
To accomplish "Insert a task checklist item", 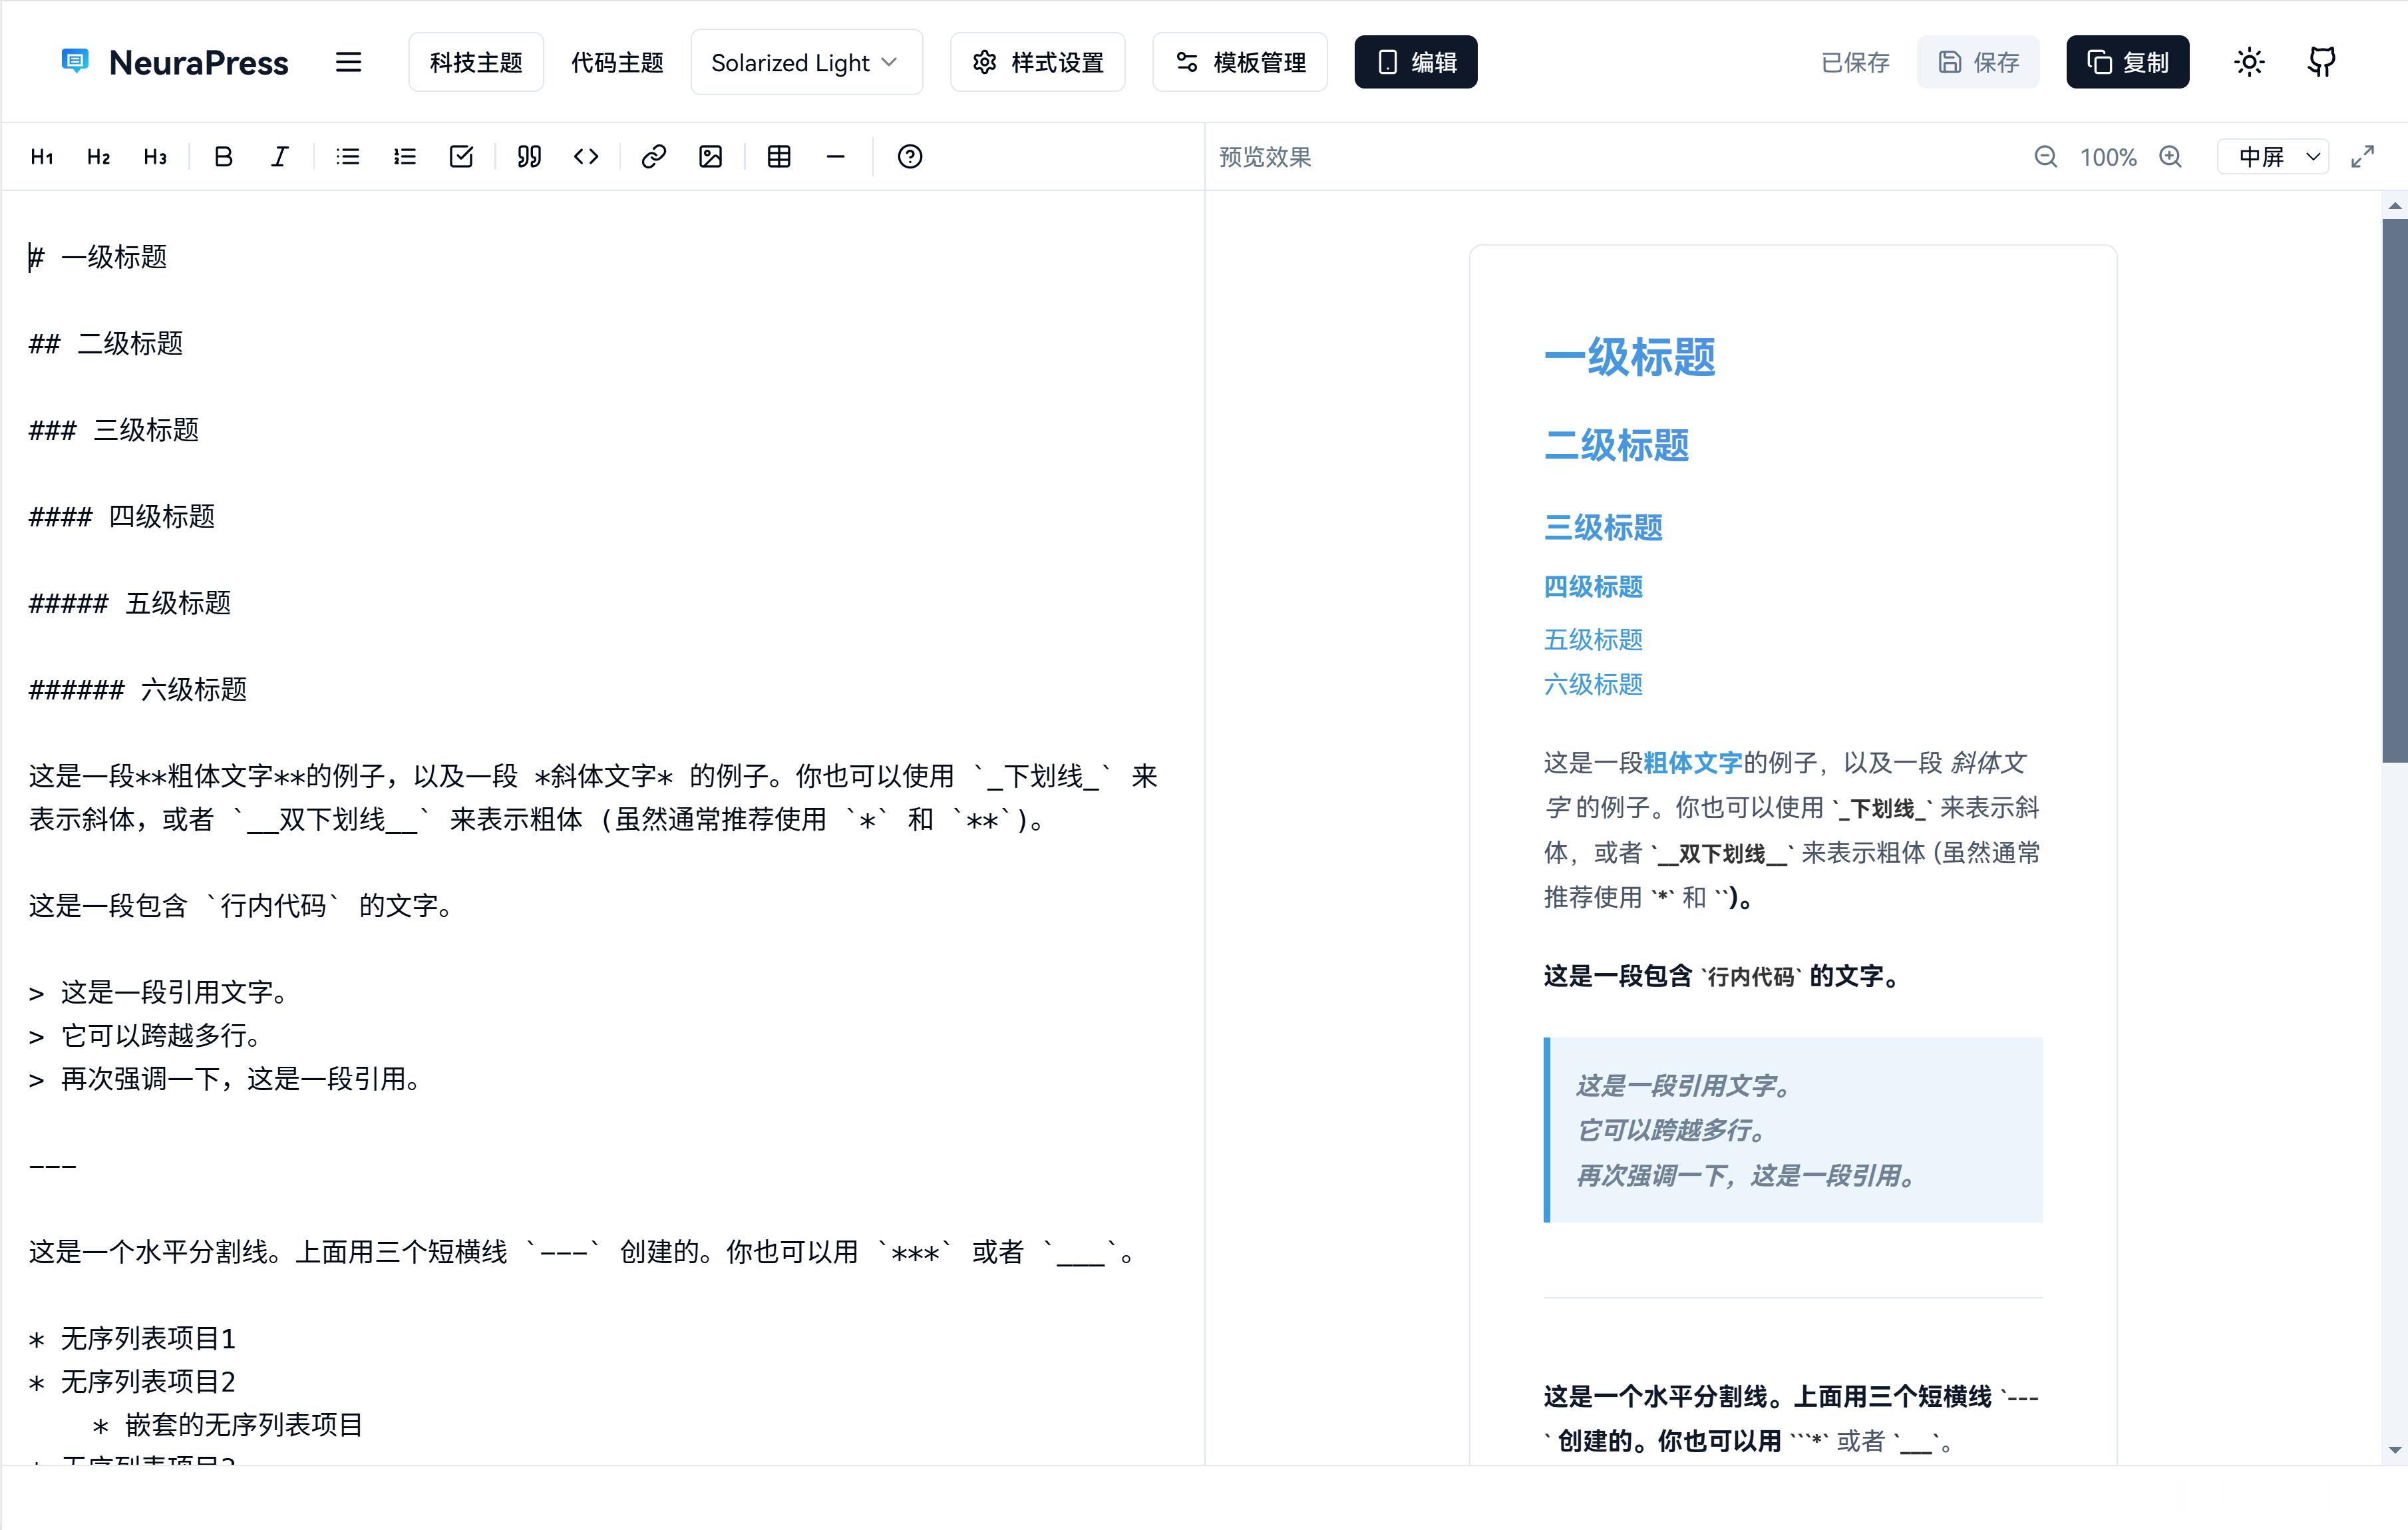I will 461,157.
